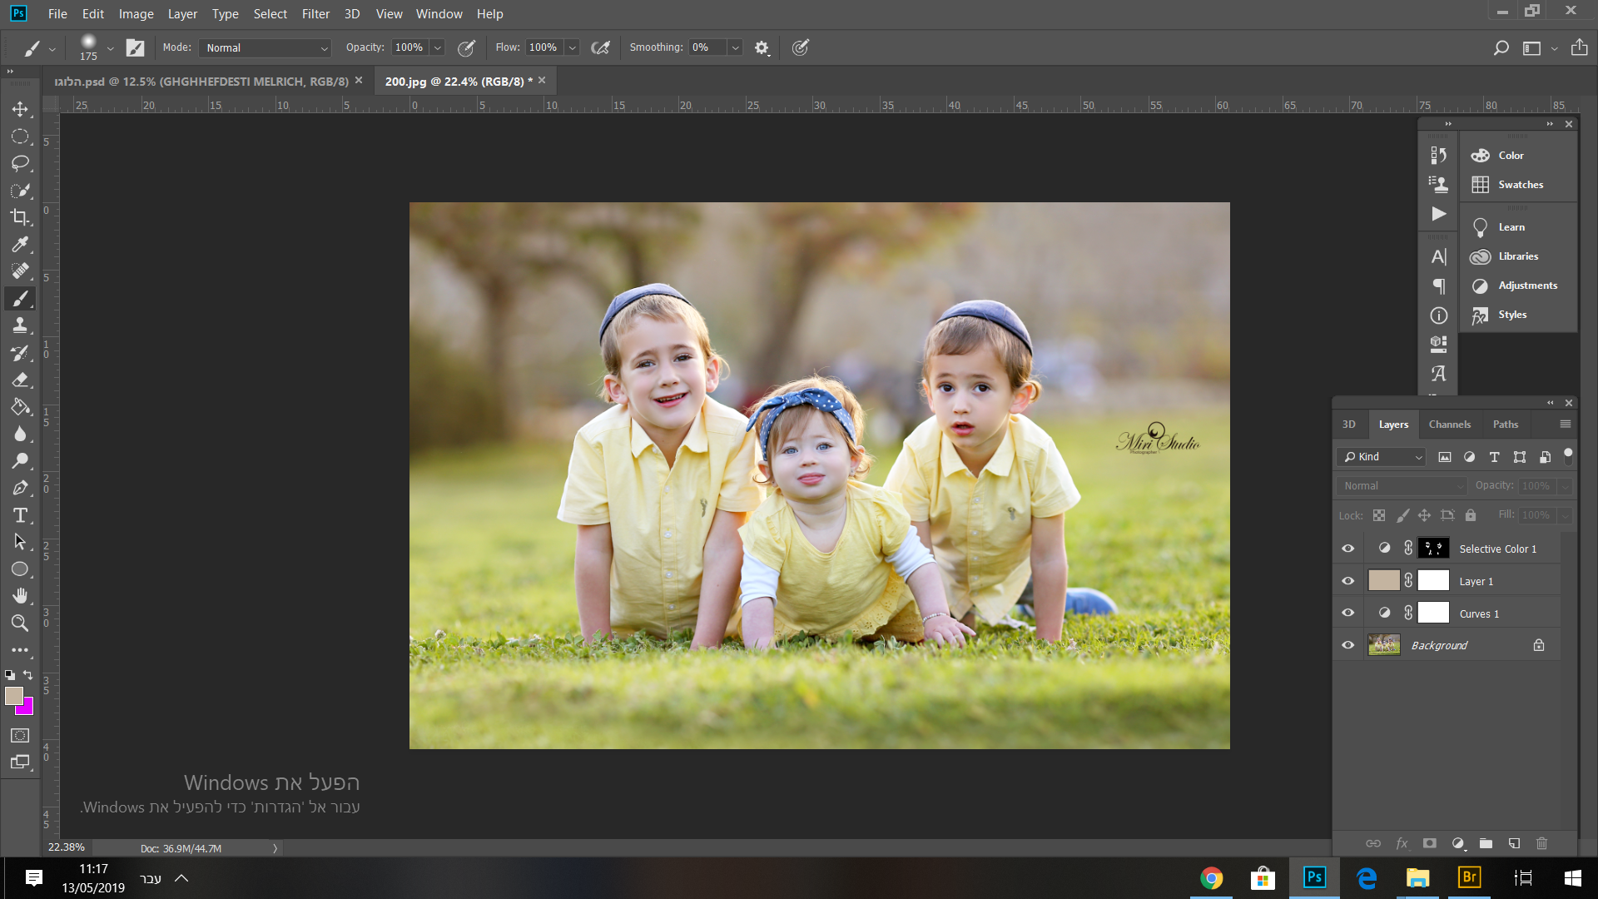The height and width of the screenshot is (899, 1598).
Task: Select the Lasso tool
Action: [x=20, y=163]
